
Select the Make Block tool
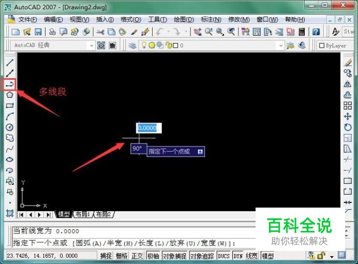pos(10,192)
